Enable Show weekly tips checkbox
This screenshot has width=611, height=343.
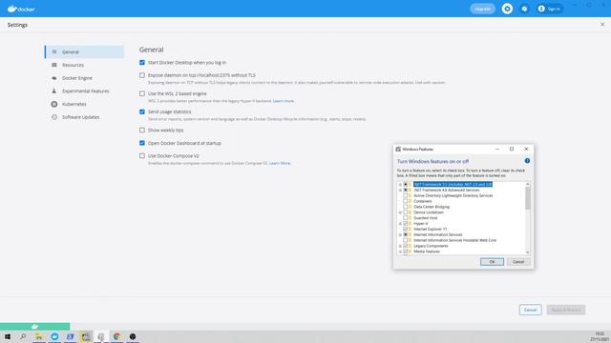click(142, 130)
